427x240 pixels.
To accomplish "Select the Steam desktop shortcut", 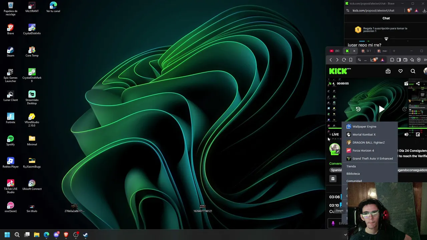I will (x=10, y=52).
